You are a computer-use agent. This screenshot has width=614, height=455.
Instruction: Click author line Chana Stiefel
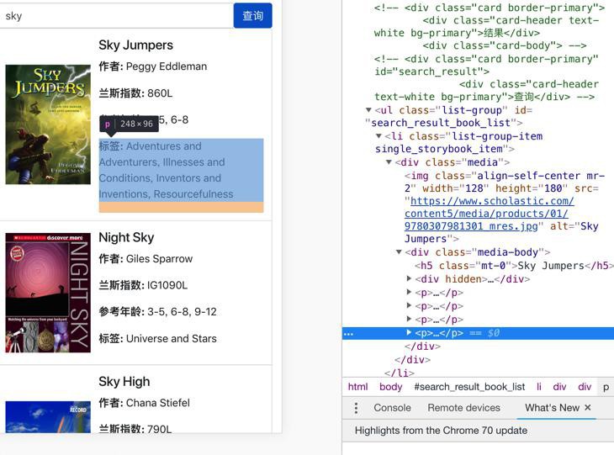[144, 403]
